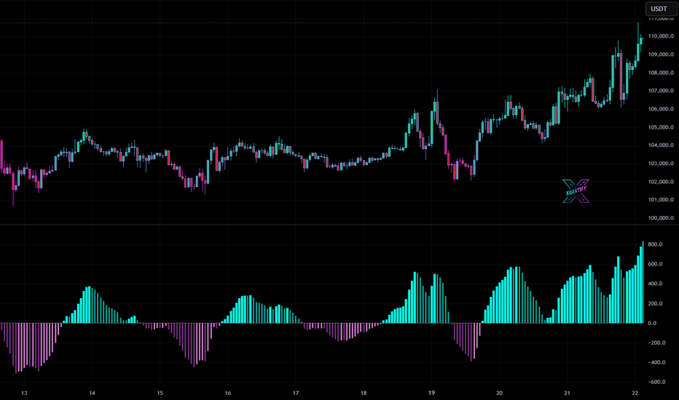This screenshot has width=679, height=400.
Task: Click the 110,000.0 price axis label
Action: 661,36
